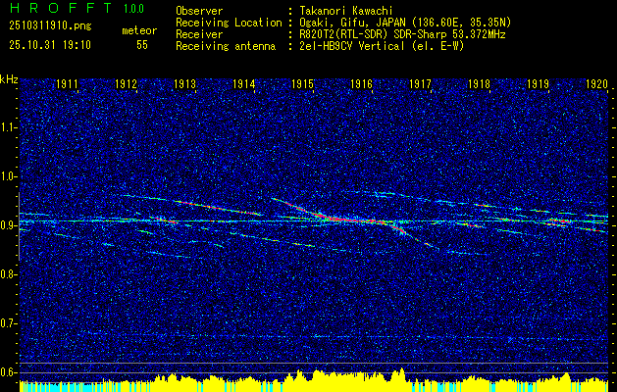This screenshot has width=617, height=392.
Task: Click the Receiver field label
Action: pyautogui.click(x=199, y=34)
